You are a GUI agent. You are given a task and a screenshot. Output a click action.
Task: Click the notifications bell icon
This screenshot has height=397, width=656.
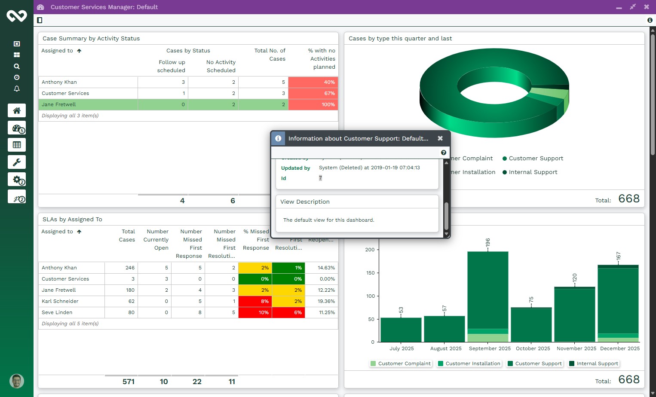pyautogui.click(x=17, y=89)
